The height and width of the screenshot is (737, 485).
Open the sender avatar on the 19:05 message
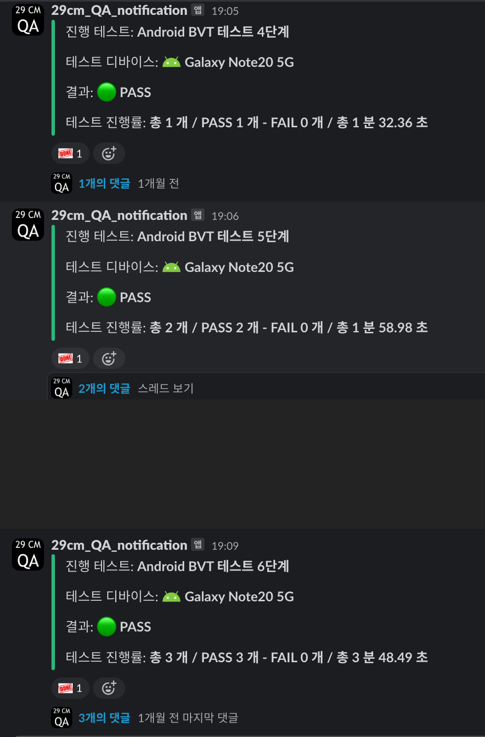point(28,20)
